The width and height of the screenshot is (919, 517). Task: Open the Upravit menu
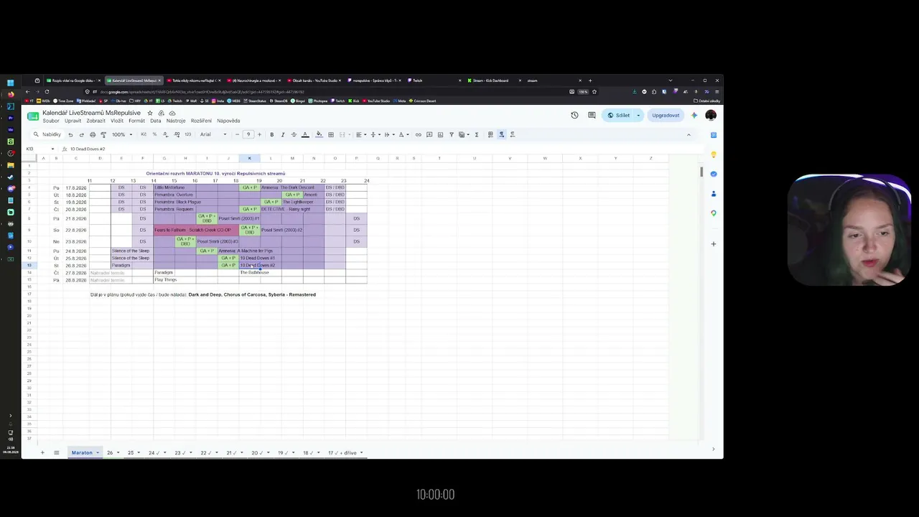pos(73,121)
